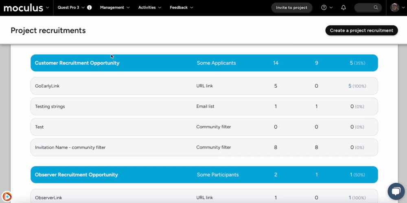Click the search magnifier icon
407x203 pixels.
(x=376, y=7)
